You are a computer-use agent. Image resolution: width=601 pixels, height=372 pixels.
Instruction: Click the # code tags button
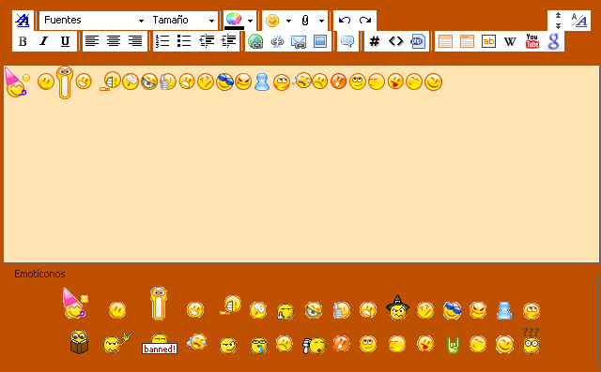point(375,41)
